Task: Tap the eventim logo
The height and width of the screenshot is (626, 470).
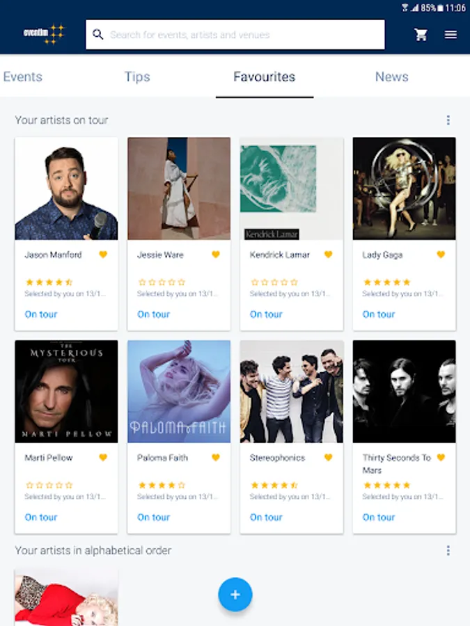Action: pos(43,34)
